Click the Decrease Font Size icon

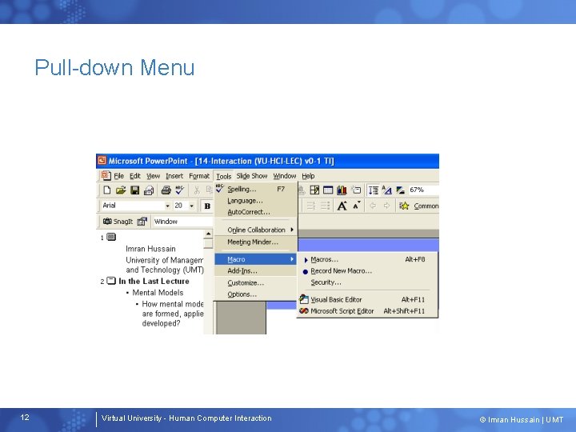(x=356, y=206)
